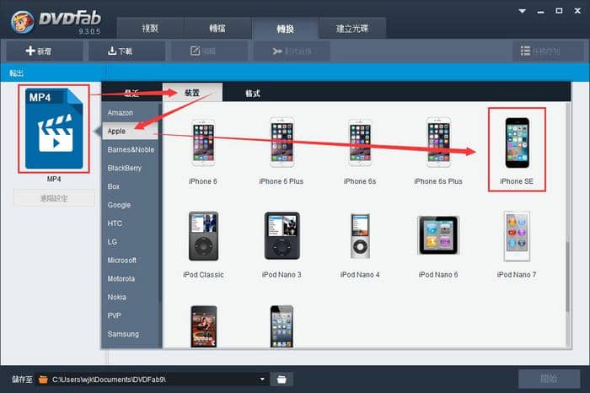Click the folder icon beside 儲存至
This screenshot has width=590, height=393.
click(43, 379)
